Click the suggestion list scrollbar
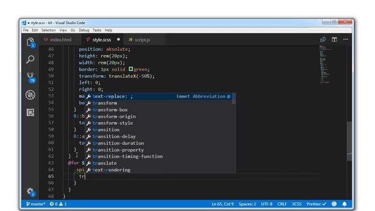 tap(234, 98)
